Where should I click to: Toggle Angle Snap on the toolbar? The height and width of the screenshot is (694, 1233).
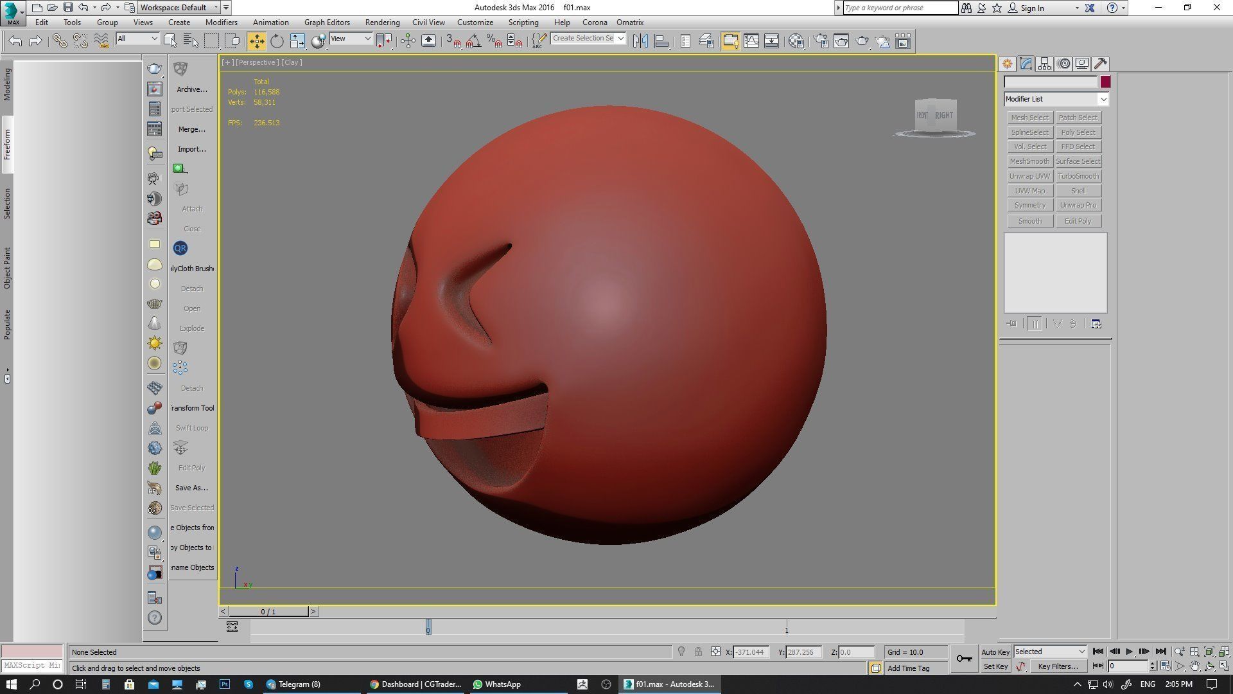(x=473, y=41)
